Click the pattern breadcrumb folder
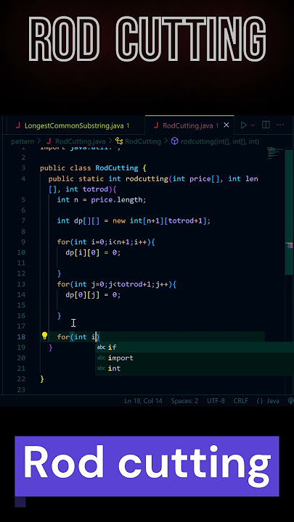 click(23, 141)
